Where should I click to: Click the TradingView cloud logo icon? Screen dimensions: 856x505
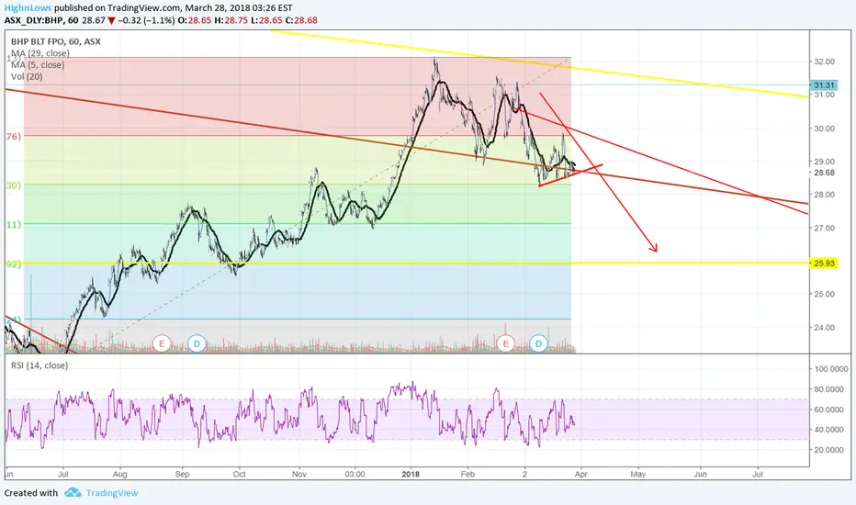(73, 492)
